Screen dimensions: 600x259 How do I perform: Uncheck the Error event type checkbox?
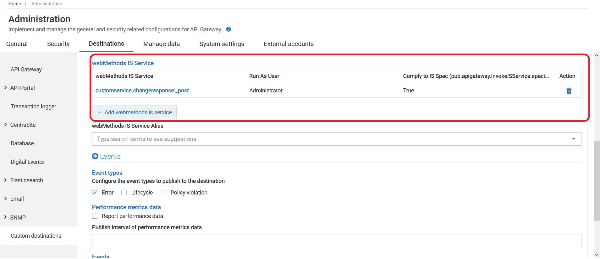pos(95,193)
